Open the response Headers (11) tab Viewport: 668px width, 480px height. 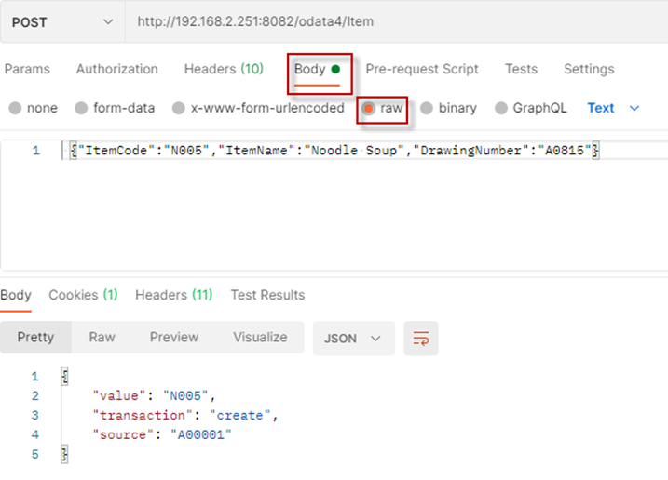click(x=174, y=295)
